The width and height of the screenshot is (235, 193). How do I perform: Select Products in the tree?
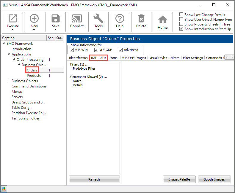pyautogui.click(x=34, y=76)
